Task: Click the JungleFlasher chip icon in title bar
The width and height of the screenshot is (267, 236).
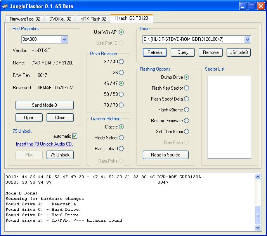Action: [x=5, y=7]
